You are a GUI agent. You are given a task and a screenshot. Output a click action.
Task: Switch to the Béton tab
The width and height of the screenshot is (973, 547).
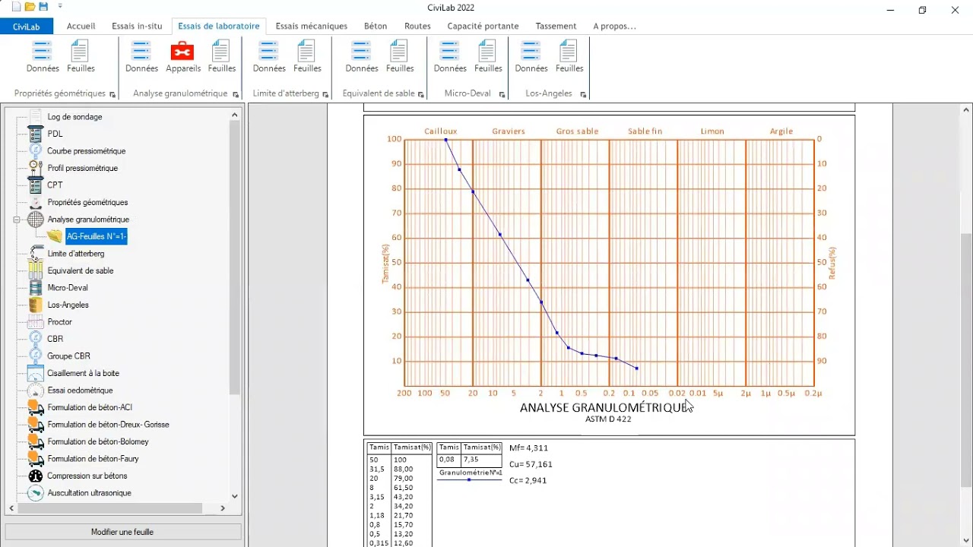tap(376, 26)
